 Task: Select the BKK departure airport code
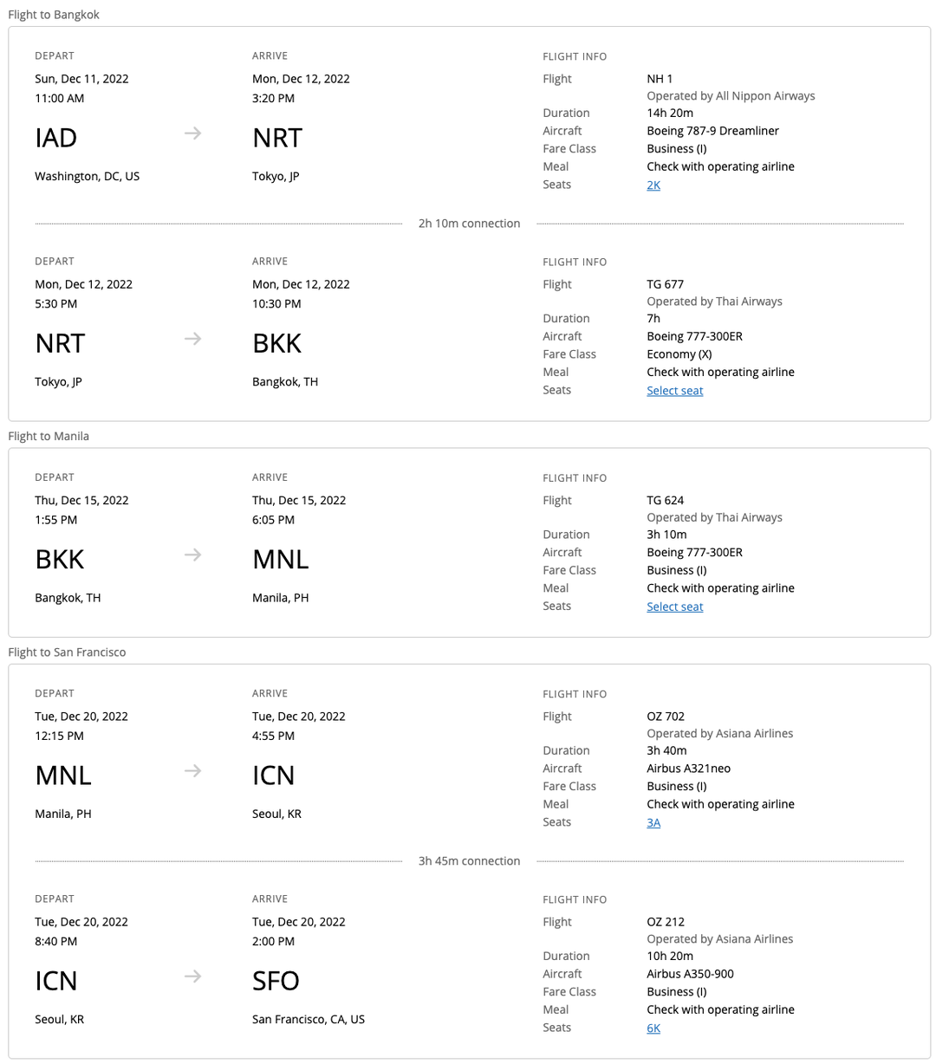click(59, 559)
